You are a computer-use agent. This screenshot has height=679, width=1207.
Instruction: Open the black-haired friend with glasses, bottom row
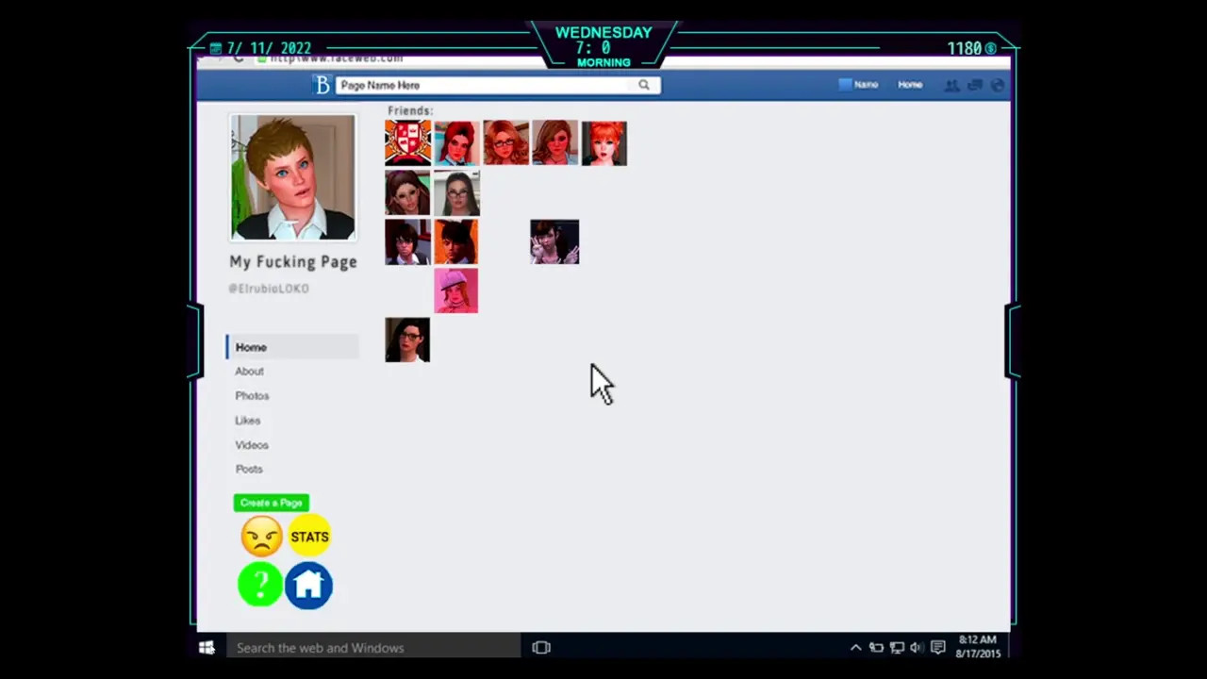(x=407, y=339)
